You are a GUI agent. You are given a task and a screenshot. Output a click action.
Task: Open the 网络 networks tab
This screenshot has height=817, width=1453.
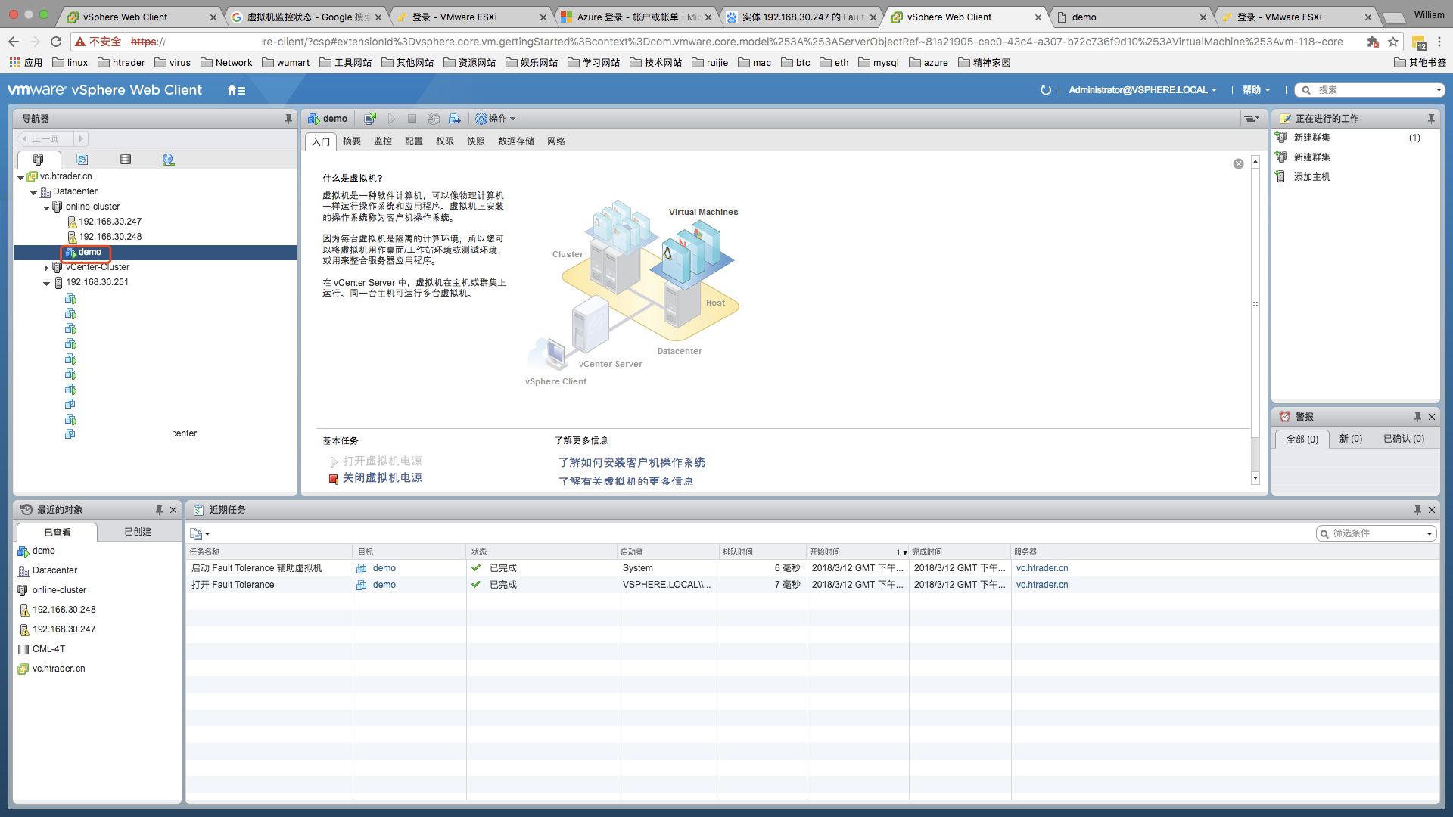click(x=556, y=141)
